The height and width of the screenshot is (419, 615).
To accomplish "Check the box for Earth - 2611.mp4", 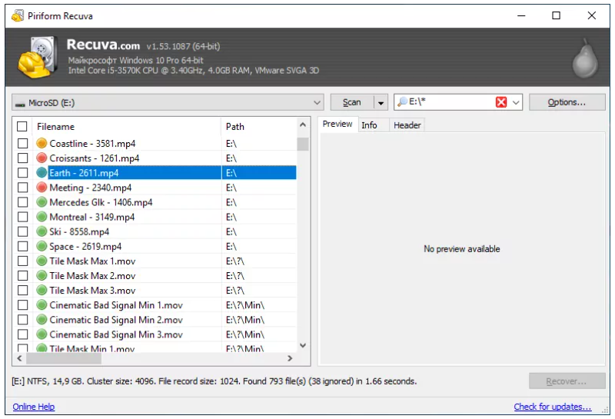I will click(x=23, y=173).
